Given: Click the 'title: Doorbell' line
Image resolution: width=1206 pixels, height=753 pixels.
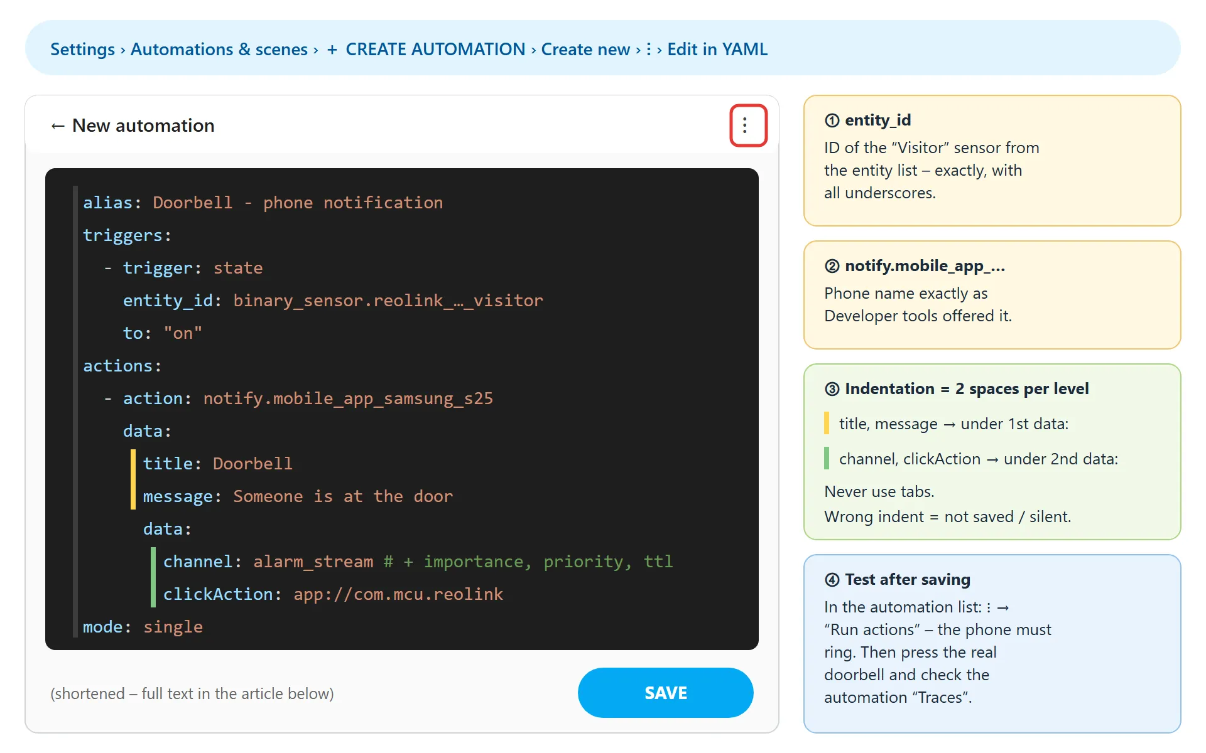Looking at the screenshot, I should tap(218, 464).
